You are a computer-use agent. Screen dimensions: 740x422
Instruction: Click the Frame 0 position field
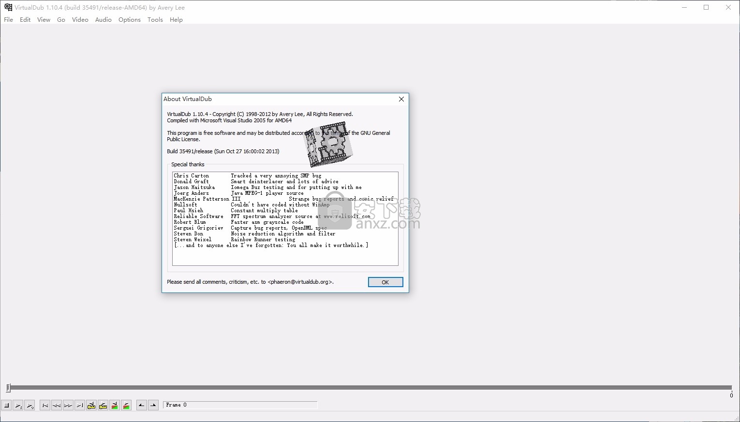[240, 405]
